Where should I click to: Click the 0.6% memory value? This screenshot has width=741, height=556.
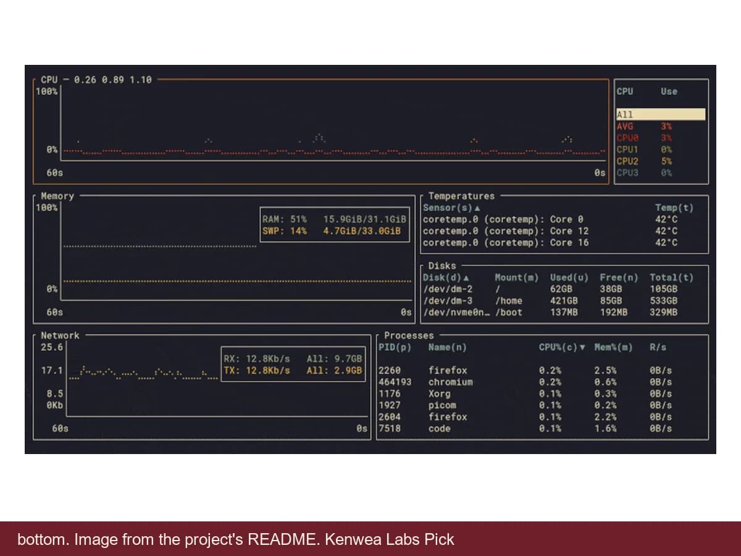(x=605, y=382)
